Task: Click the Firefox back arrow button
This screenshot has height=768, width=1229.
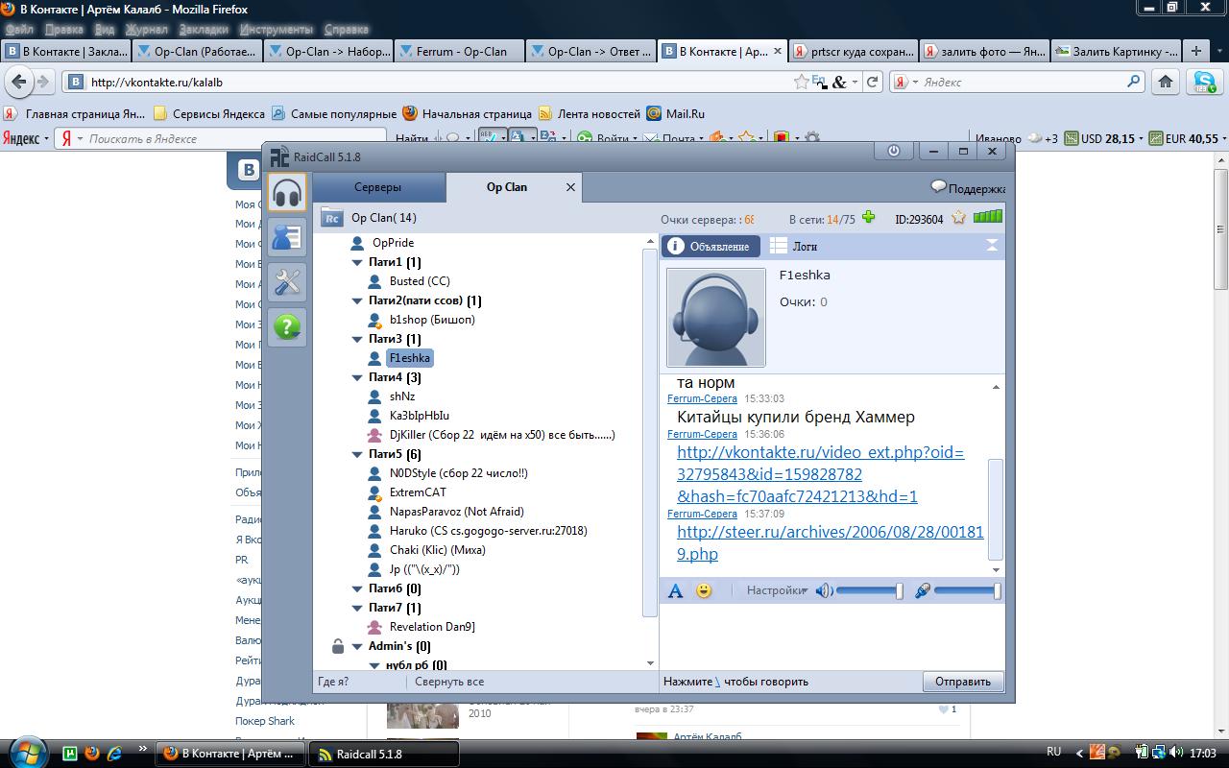Action: coord(19,83)
